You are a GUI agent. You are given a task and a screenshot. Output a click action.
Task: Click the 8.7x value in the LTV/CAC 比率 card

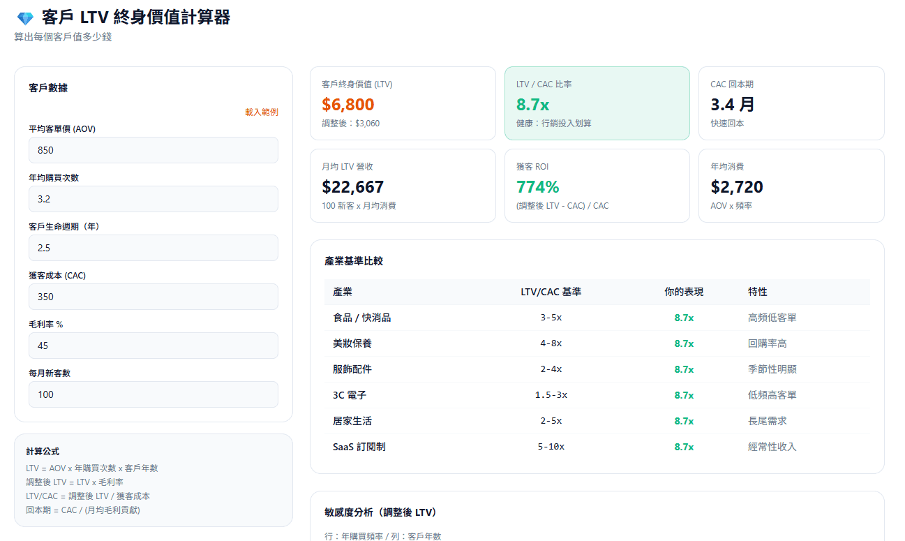pos(532,105)
